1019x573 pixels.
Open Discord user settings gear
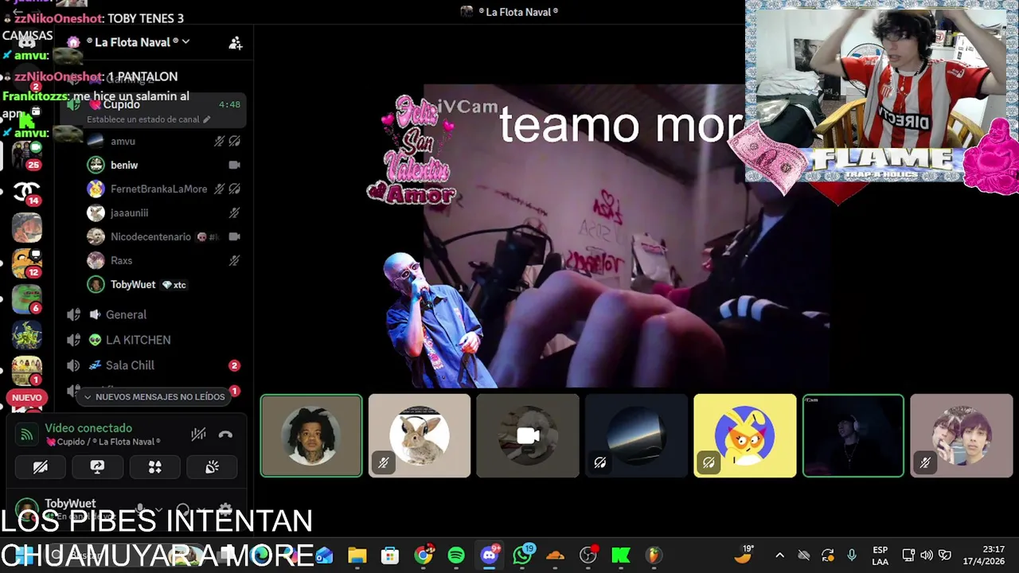tap(225, 509)
